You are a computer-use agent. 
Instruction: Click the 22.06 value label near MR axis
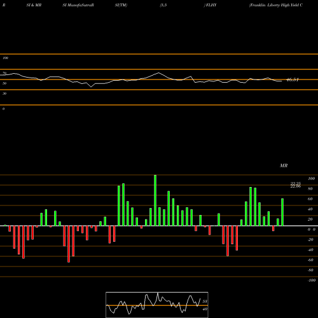point(296,186)
